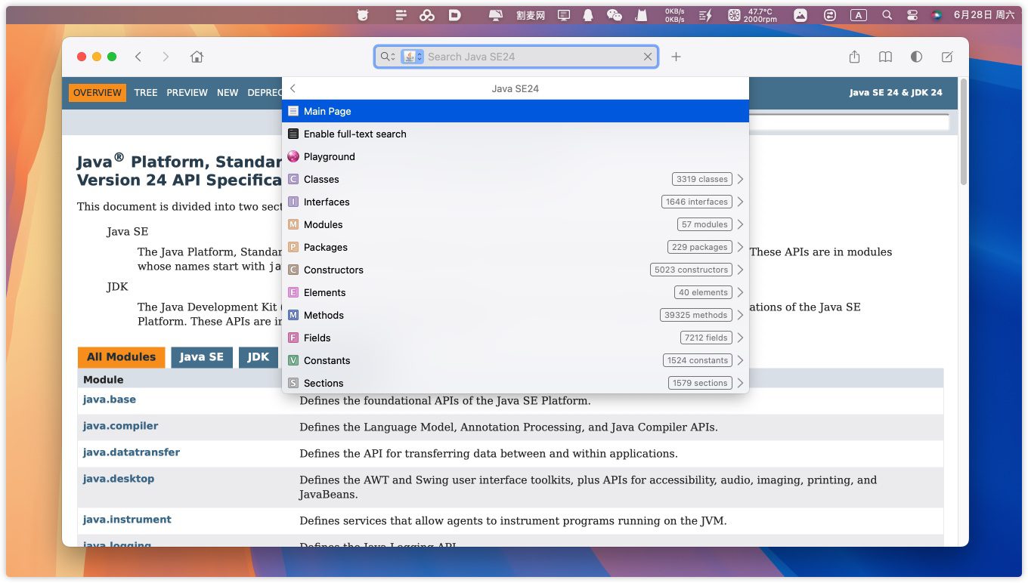Open the Java docset selector in search field
Screen dimensions: 1028x583
coord(412,57)
